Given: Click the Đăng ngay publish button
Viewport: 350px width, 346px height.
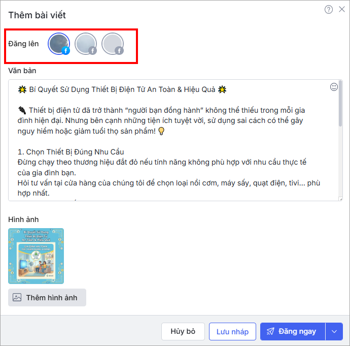Looking at the screenshot, I should coord(293,331).
